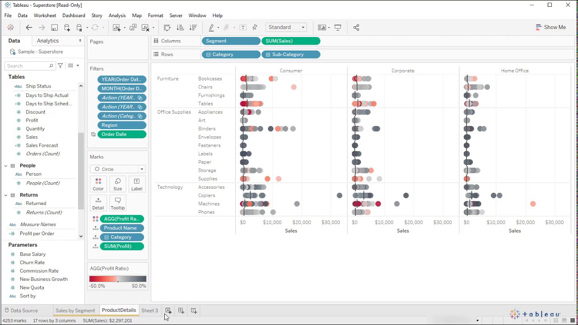
Task: Click the Sample - Superstore data source
Action: (40, 52)
